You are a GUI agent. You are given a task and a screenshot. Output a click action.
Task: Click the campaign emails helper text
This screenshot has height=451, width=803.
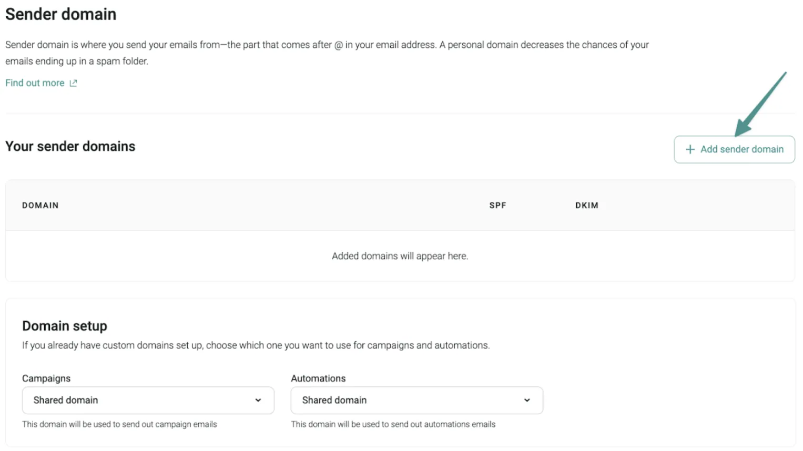(119, 424)
